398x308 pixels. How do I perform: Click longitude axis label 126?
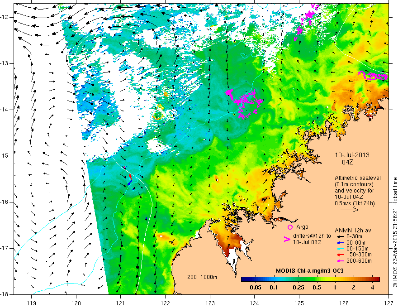point(344,303)
